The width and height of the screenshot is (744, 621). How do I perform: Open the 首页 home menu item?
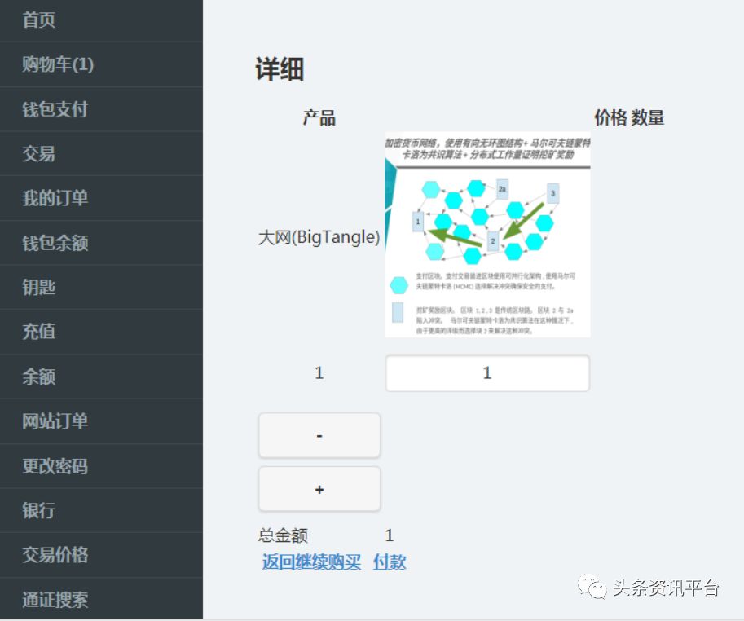click(39, 20)
